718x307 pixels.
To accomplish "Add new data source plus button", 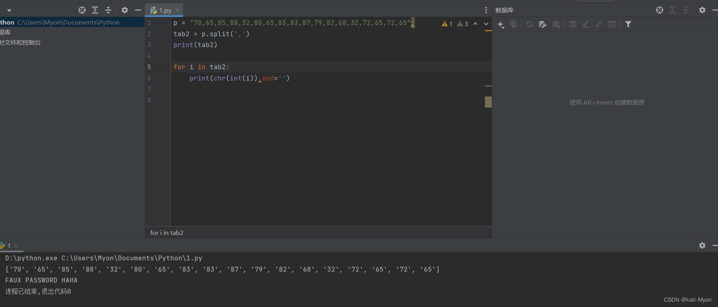I will coord(501,25).
